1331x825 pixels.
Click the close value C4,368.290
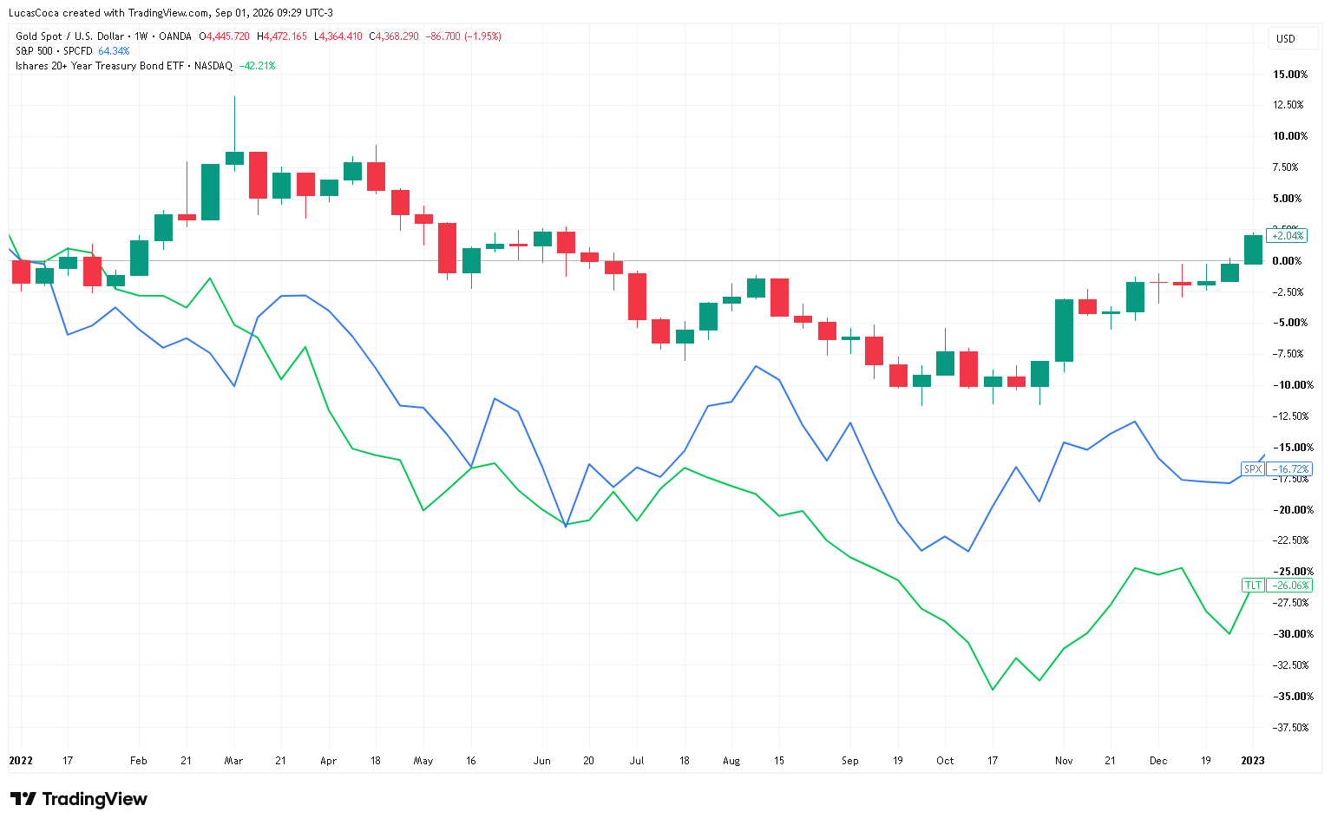tap(394, 36)
